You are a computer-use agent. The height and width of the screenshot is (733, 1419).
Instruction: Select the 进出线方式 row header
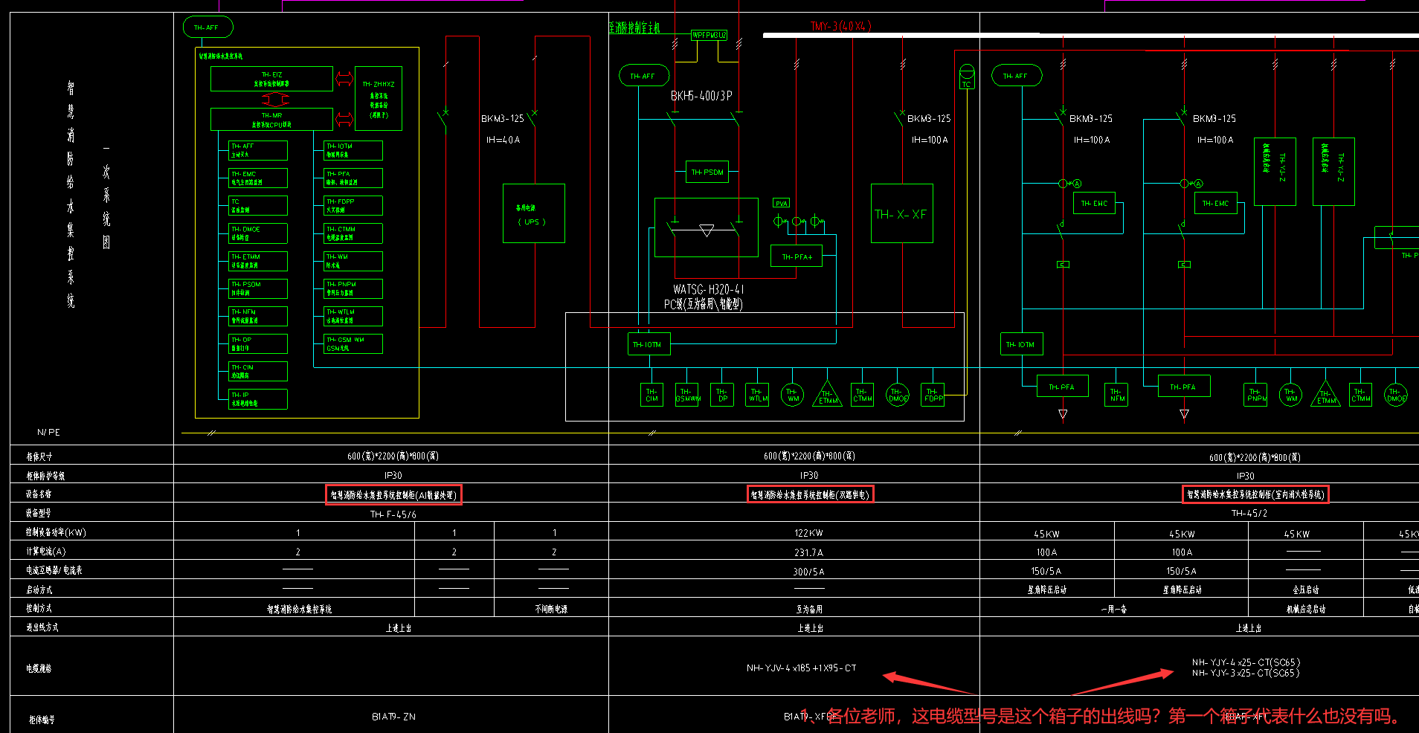42,627
